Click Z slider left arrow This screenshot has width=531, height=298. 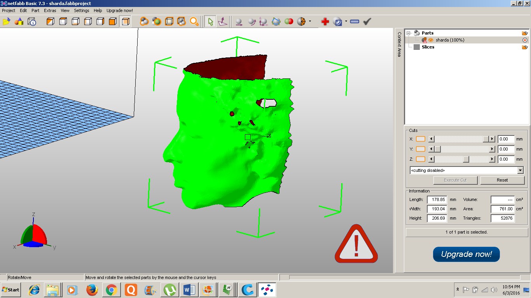(x=431, y=159)
